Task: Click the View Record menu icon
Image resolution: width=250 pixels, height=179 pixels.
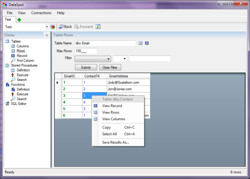Action: [95, 106]
